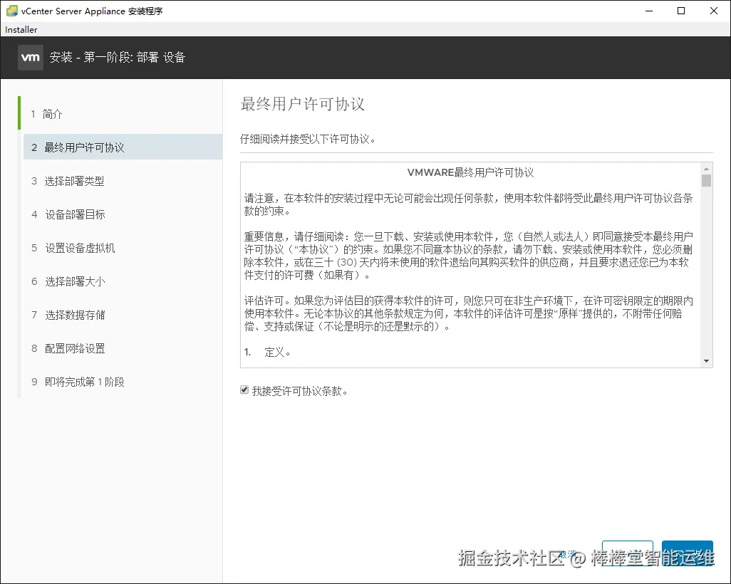Click the '1. 定义。' section heading
This screenshot has height=584, width=731.
268,352
